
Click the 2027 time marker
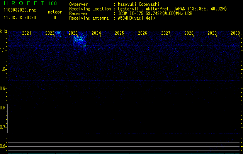pos(166,33)
